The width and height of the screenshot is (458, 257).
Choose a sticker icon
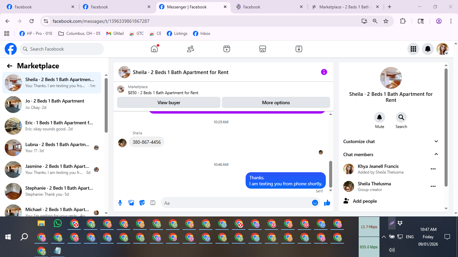coord(142,203)
